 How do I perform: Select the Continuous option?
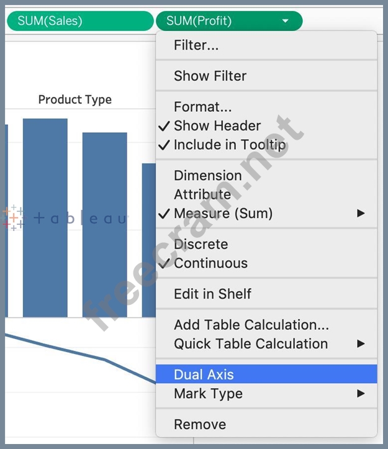coord(210,263)
